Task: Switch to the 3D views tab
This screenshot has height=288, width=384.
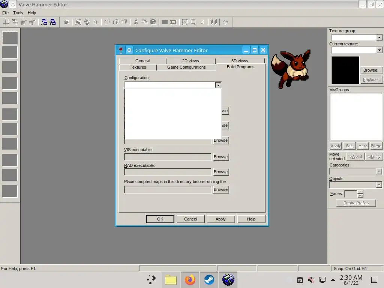Action: click(x=240, y=61)
